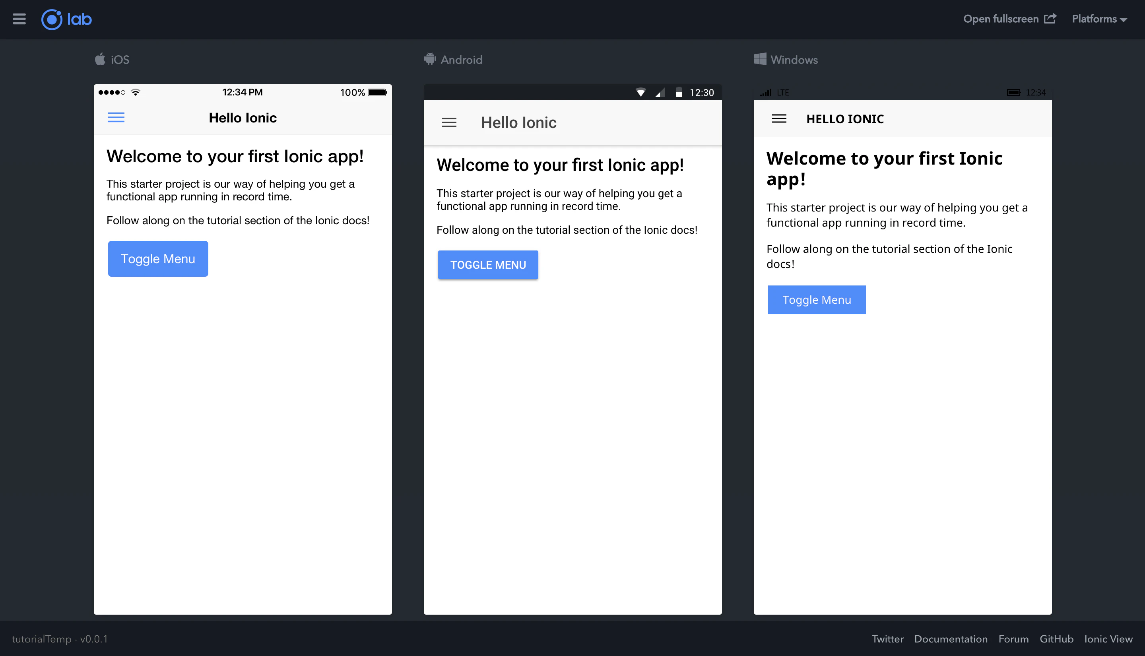Click the Android Wi-Fi status icon

point(640,93)
